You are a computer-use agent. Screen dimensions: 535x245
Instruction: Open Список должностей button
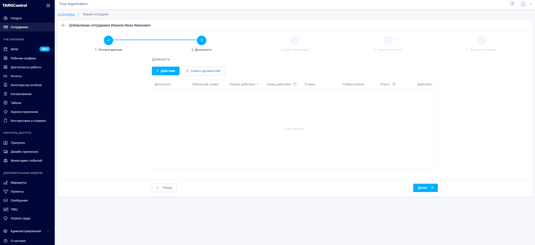pyautogui.click(x=203, y=71)
